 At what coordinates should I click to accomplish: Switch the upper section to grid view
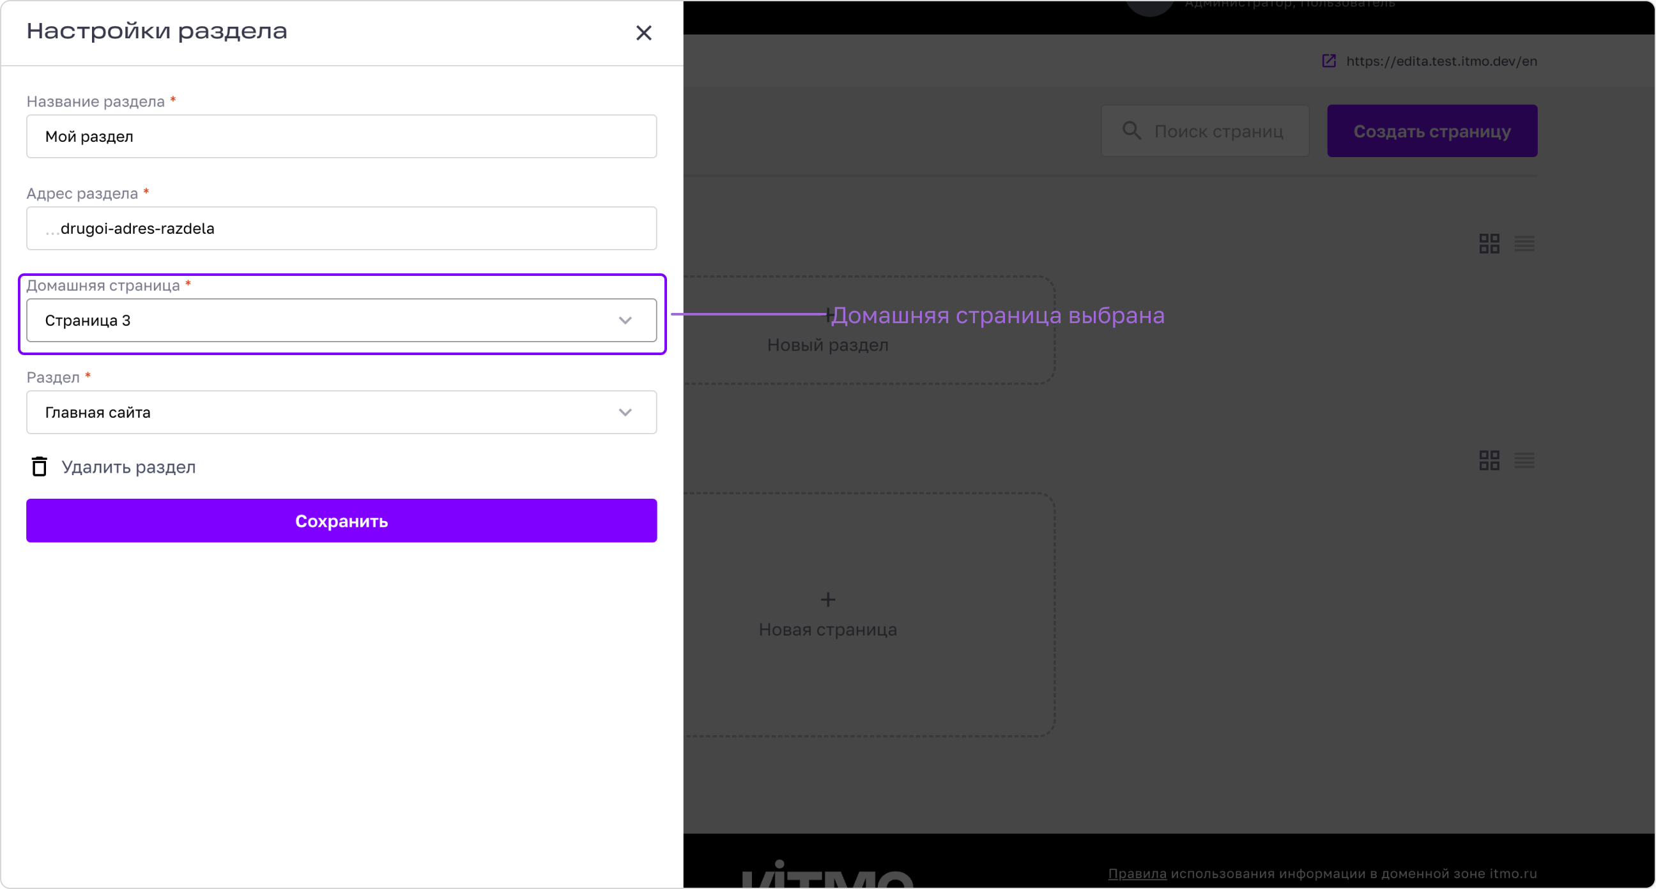(x=1489, y=243)
